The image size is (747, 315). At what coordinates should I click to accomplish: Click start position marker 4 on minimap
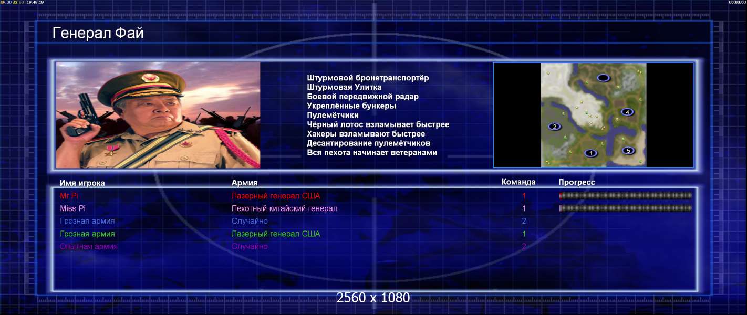(627, 112)
